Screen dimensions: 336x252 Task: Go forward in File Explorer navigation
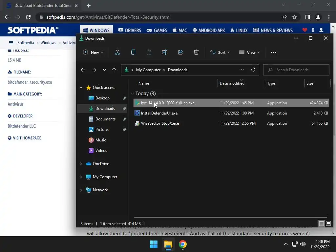coord(94,70)
